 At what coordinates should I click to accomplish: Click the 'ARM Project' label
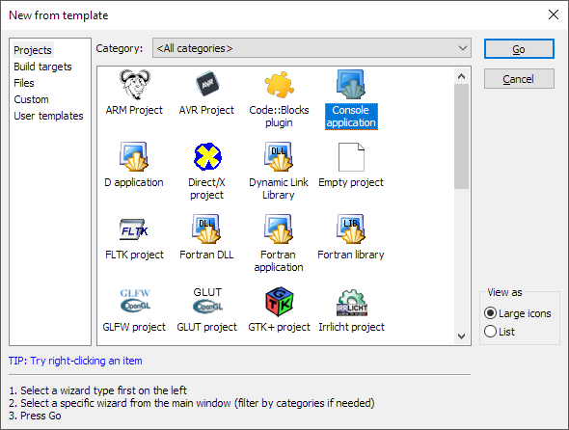(x=134, y=110)
